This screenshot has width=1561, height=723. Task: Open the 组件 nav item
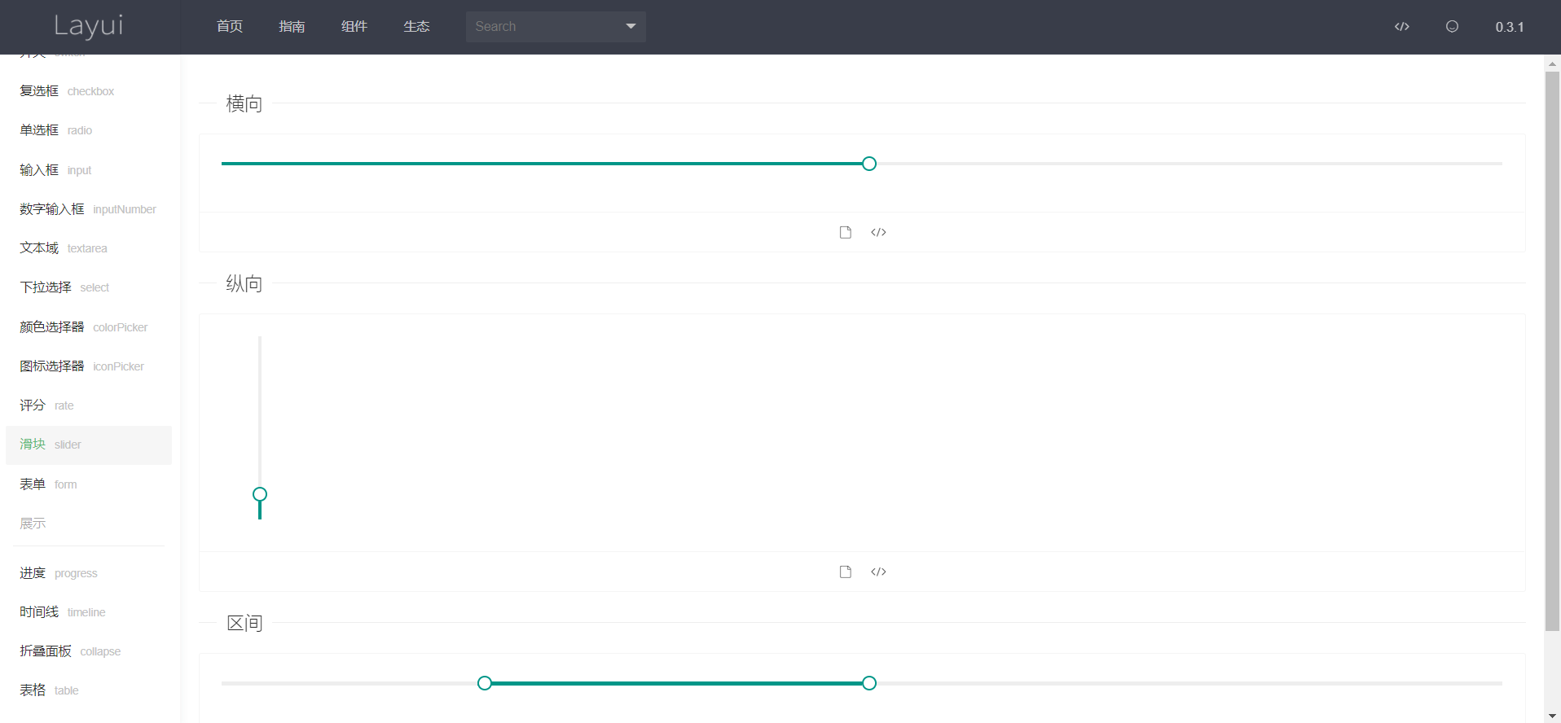point(354,27)
